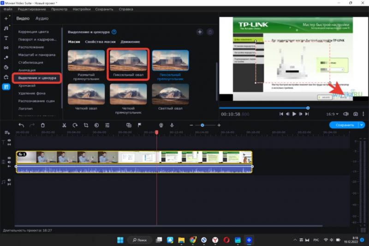Click the blue Сохранить button

pyautogui.click(x=344, y=125)
